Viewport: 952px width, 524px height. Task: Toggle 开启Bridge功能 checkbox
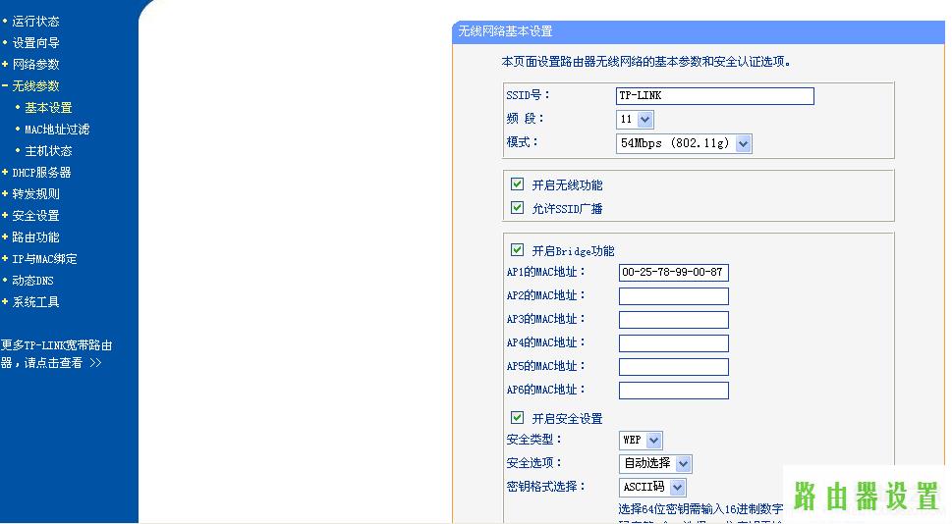pos(518,249)
